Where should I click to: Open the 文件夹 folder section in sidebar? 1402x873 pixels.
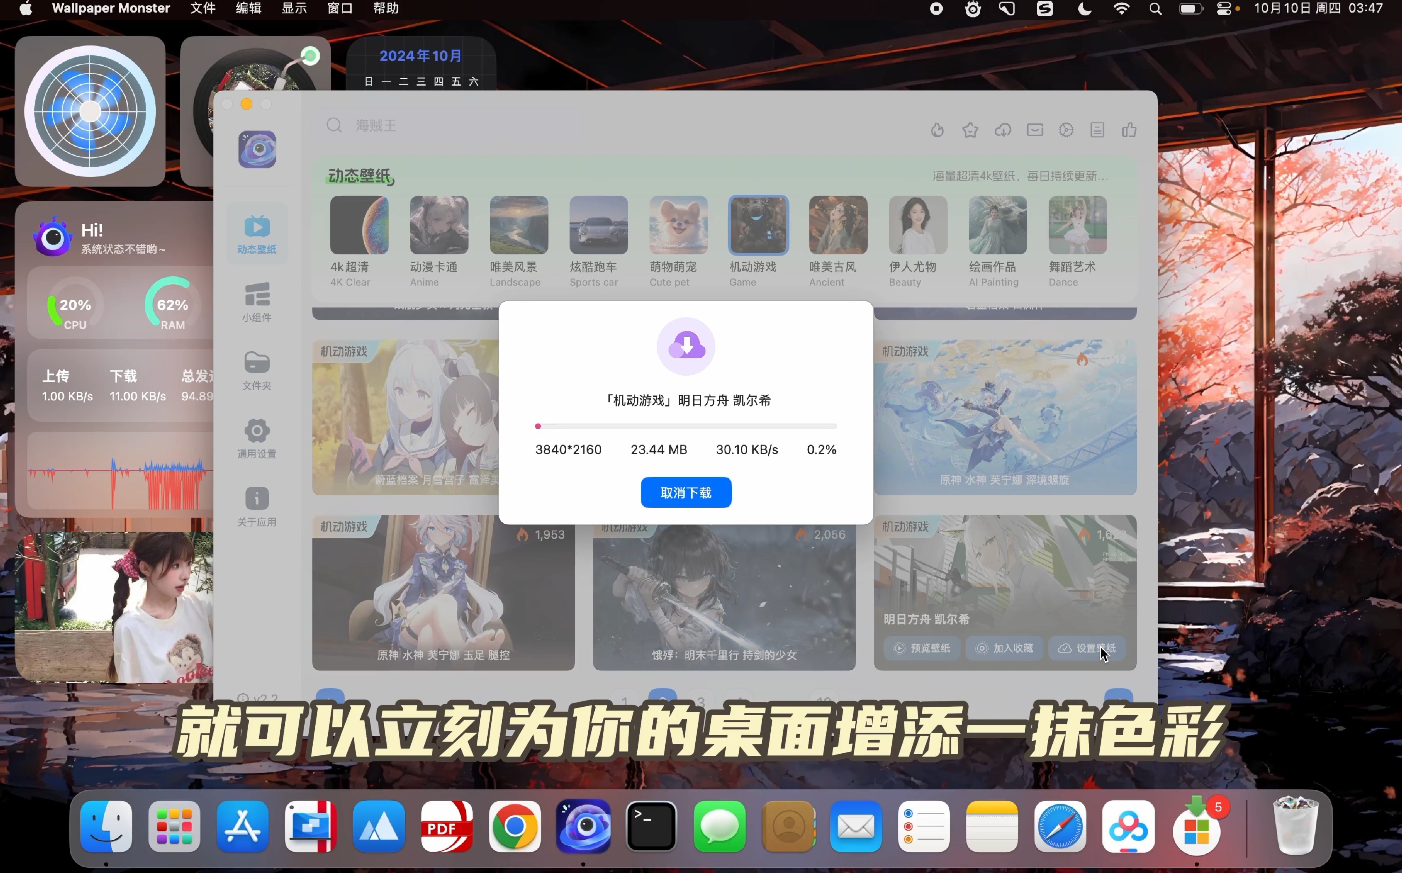pos(256,370)
